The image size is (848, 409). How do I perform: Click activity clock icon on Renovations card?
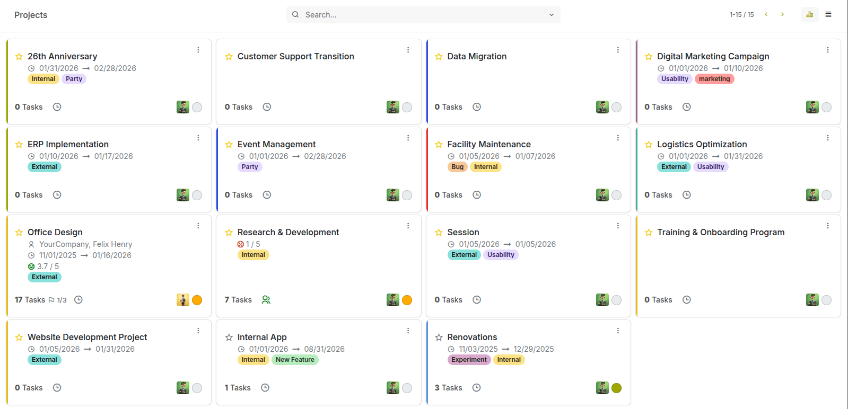pyautogui.click(x=477, y=388)
